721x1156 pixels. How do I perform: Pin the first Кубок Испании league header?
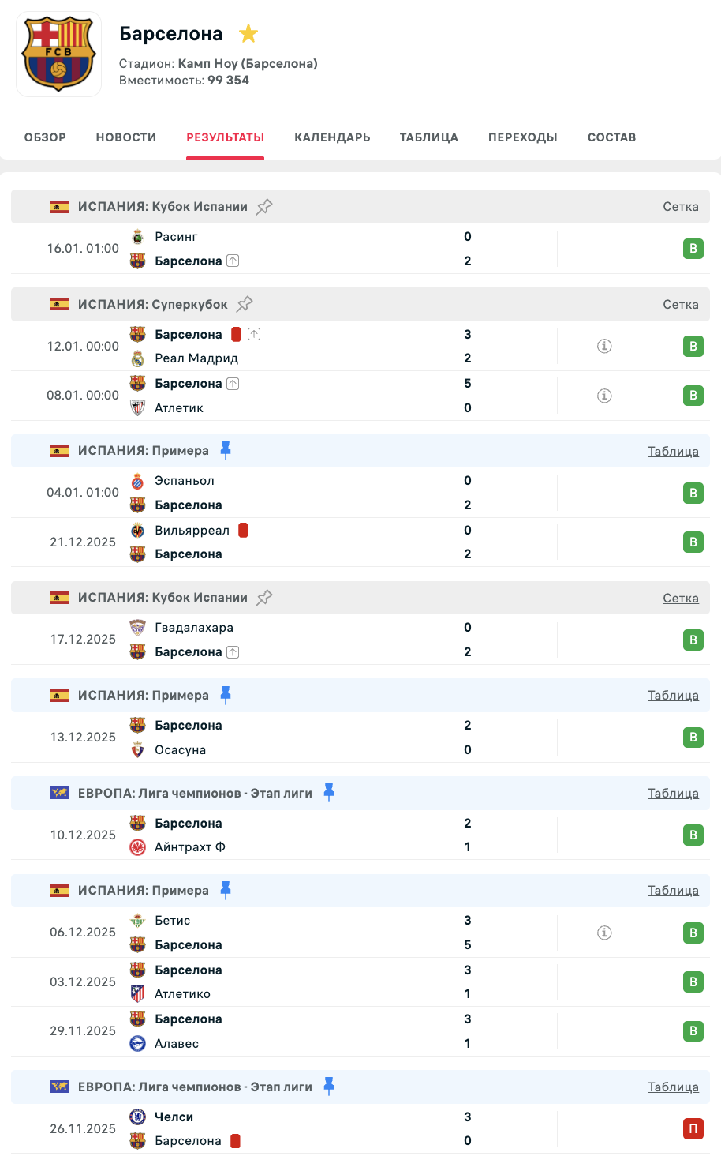pyautogui.click(x=264, y=207)
